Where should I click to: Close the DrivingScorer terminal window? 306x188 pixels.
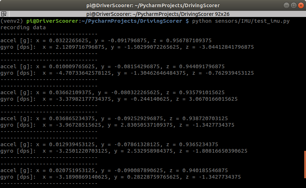(301, 5)
